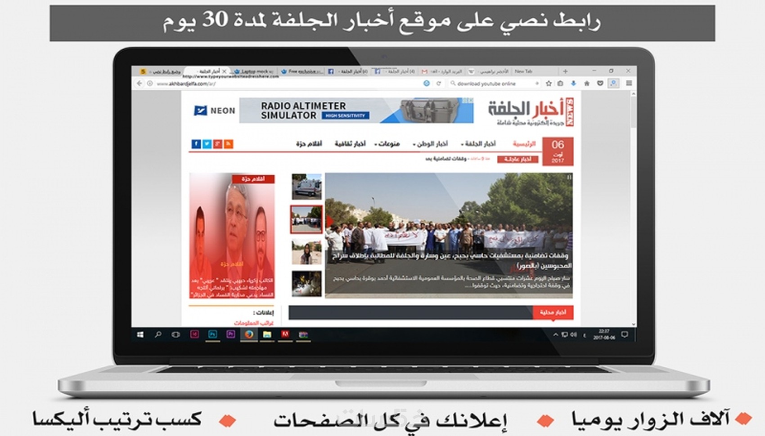Expand the منوعات nav dropdown

click(x=387, y=144)
